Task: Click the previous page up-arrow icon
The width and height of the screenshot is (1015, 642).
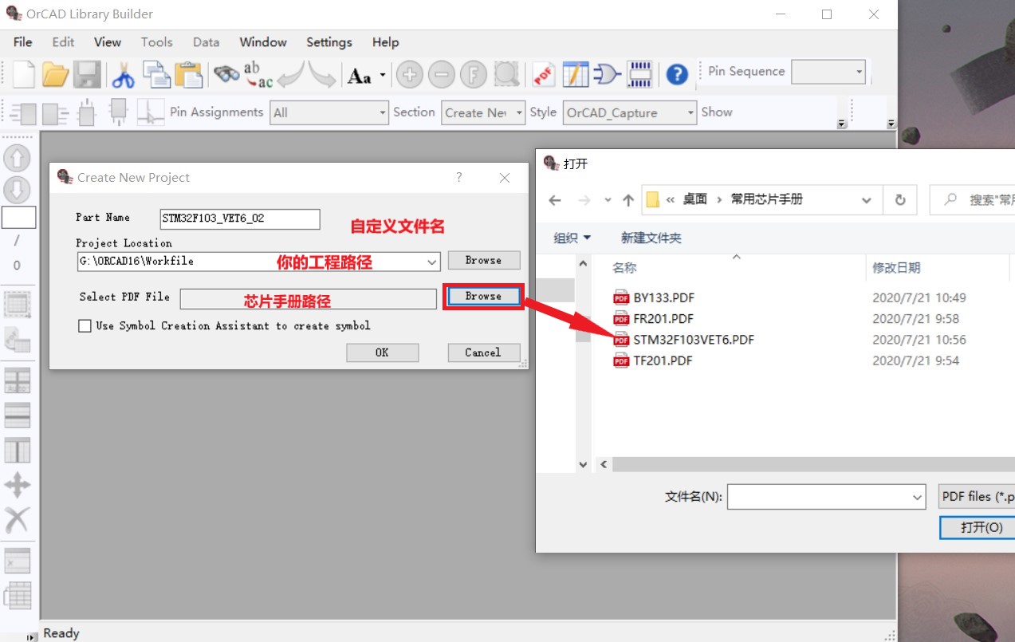Action: click(16, 158)
